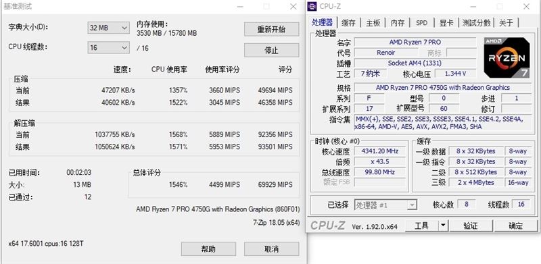Expand the 字典大小 32 MB dropdown
This screenshot has width=541, height=264.
tap(109, 28)
